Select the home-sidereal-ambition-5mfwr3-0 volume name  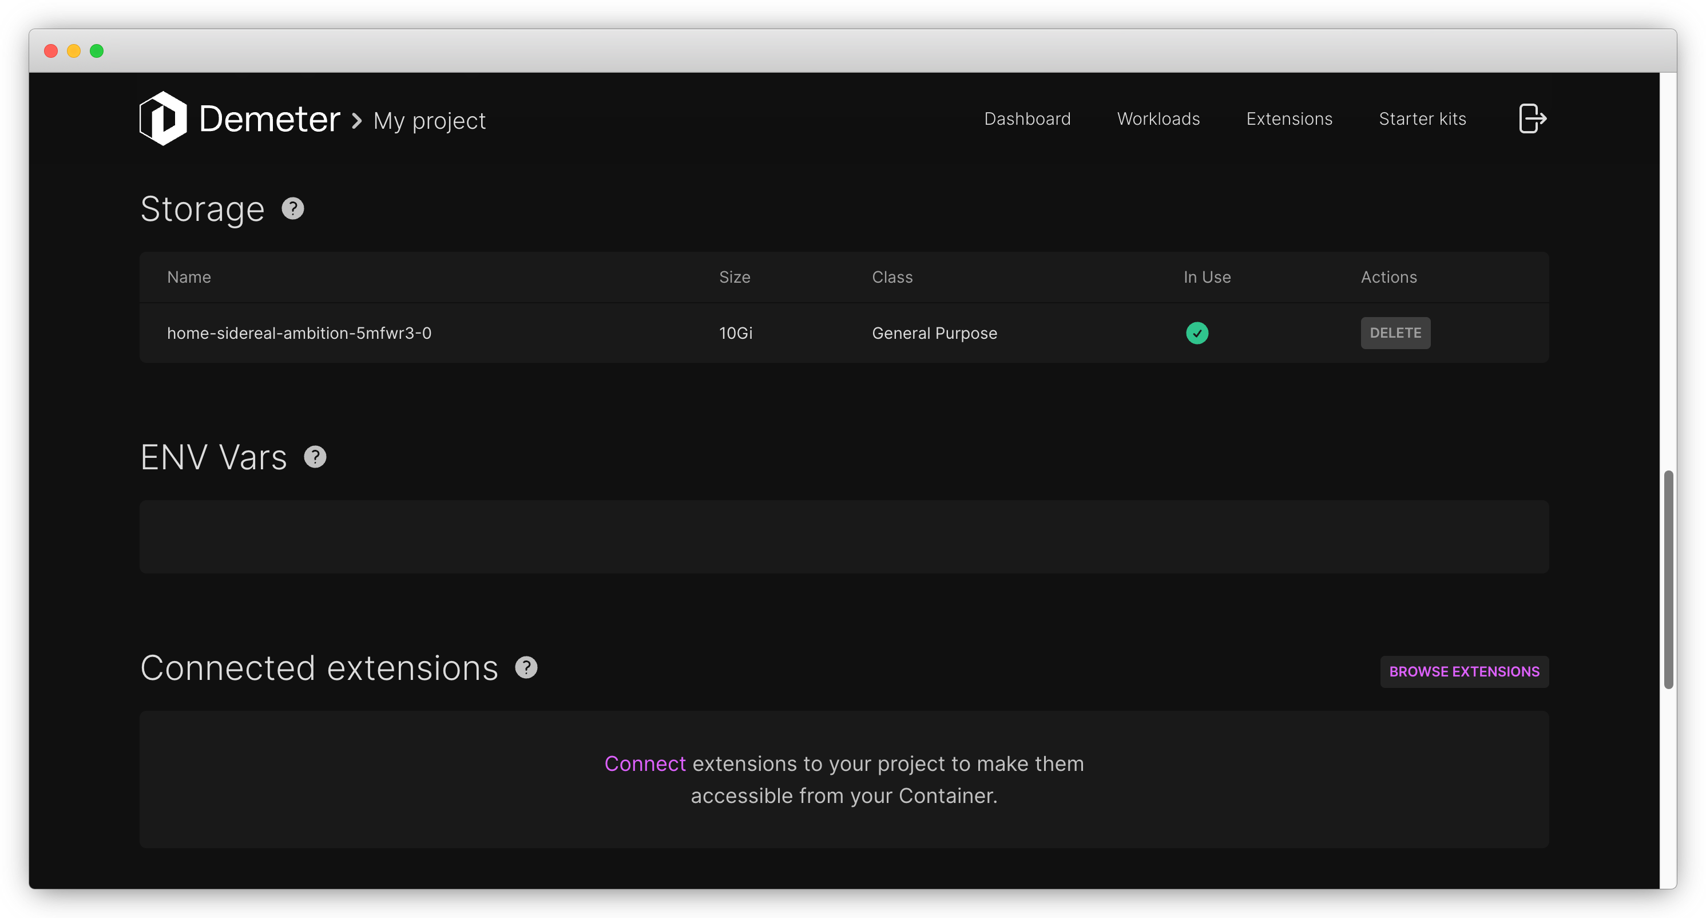click(299, 333)
